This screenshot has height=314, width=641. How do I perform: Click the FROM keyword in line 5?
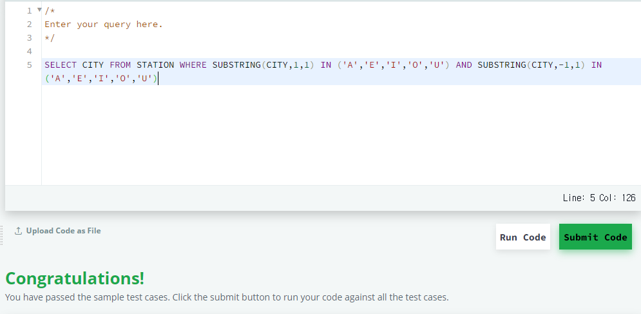(120, 64)
